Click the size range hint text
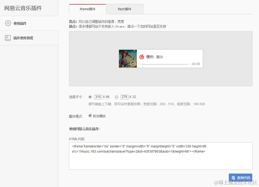The image size is (259, 187). [146, 104]
